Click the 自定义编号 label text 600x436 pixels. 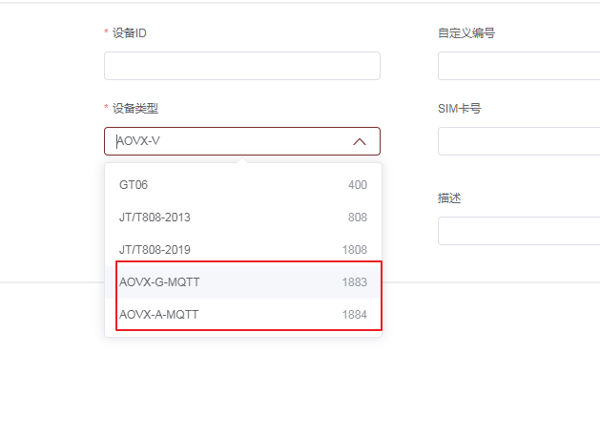coord(466,33)
